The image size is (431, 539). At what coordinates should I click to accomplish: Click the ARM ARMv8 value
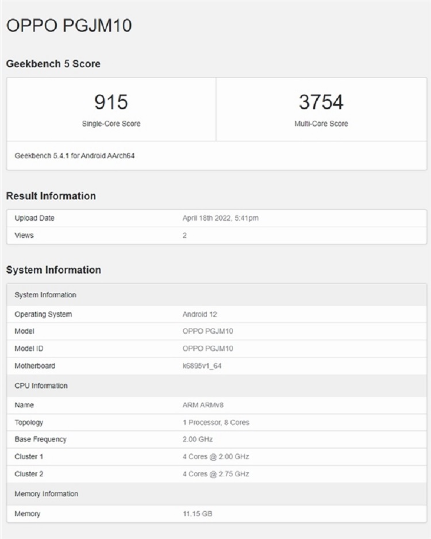pyautogui.click(x=203, y=405)
